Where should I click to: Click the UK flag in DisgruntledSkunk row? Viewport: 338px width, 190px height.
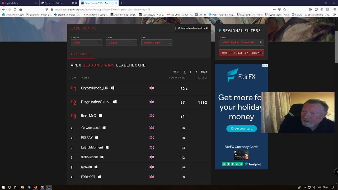tap(152, 102)
